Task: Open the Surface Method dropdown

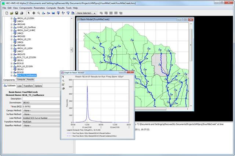Action: tap(41, 114)
